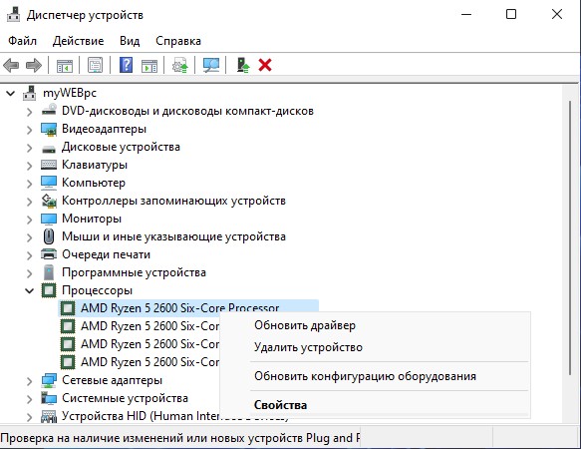Minimize the Диспетчер устройств window

(466, 15)
